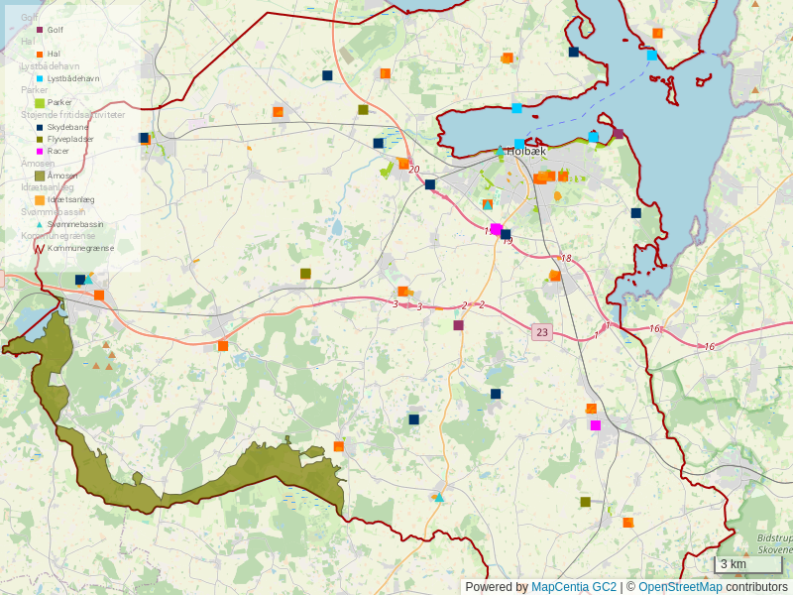Click the Kommunegrænse line symbol in legend

click(x=40, y=249)
